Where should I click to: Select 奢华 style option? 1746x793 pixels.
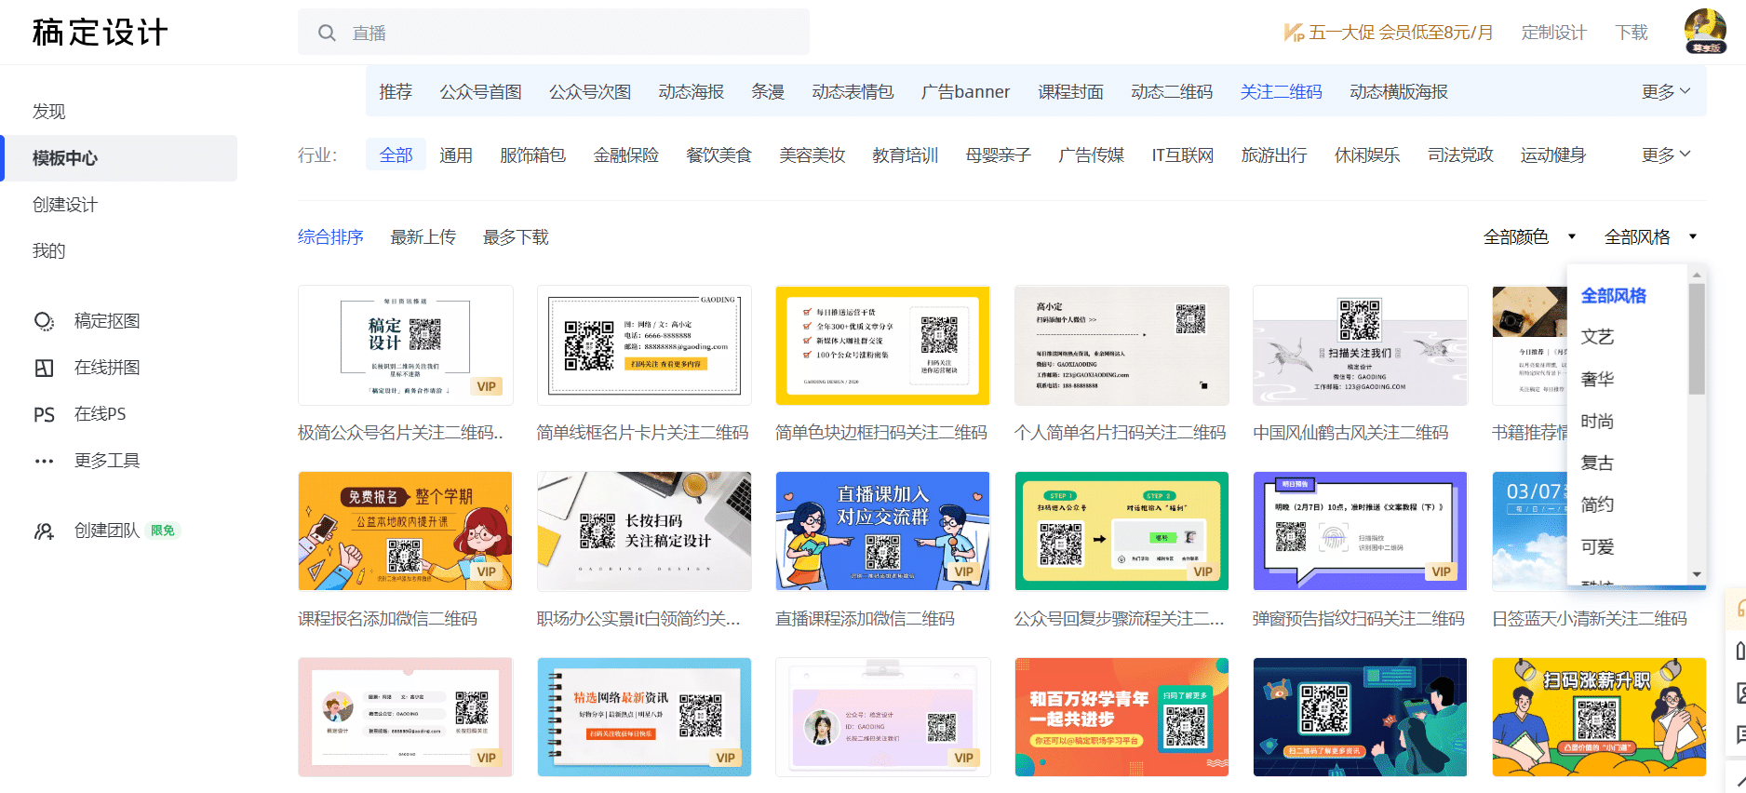(x=1597, y=379)
